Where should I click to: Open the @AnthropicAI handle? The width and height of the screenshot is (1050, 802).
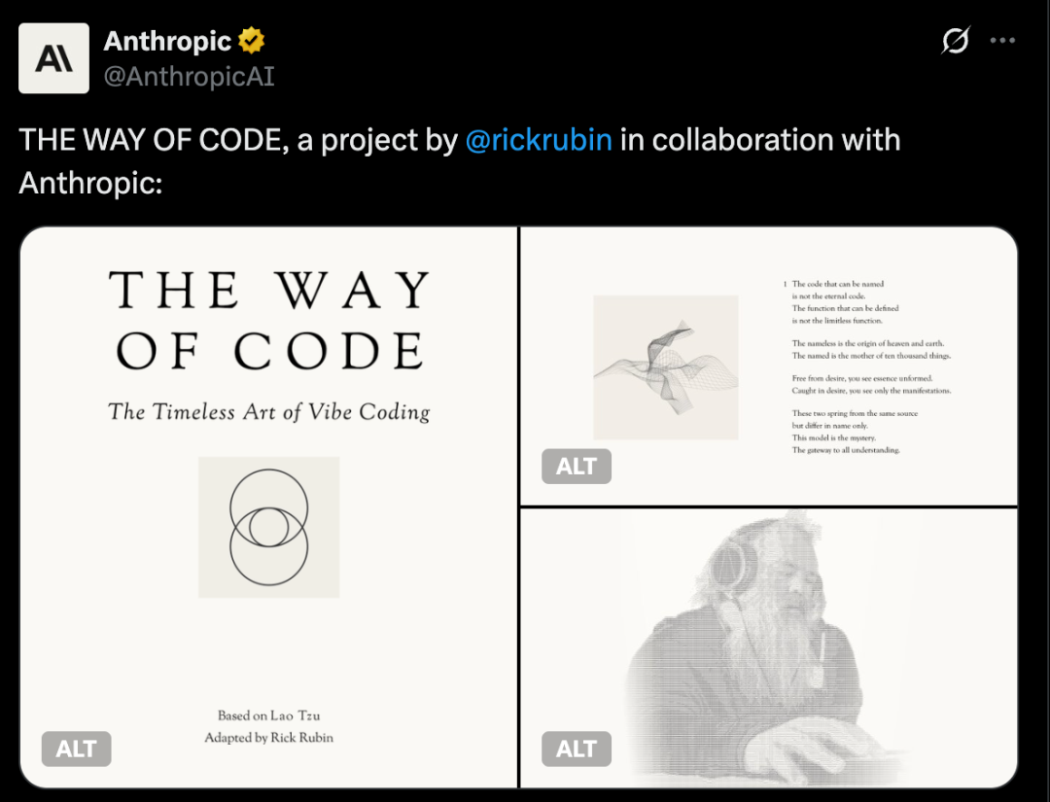pos(190,77)
